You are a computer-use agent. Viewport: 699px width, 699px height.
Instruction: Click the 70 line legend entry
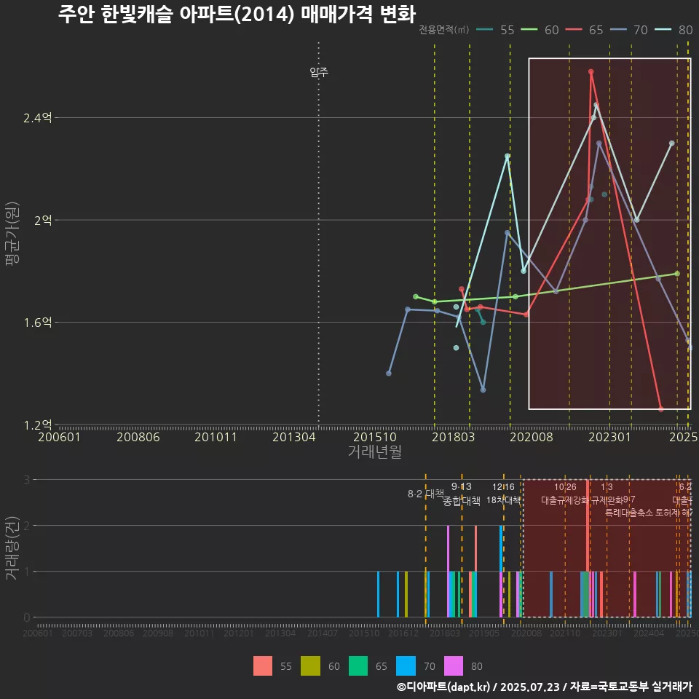(x=628, y=30)
